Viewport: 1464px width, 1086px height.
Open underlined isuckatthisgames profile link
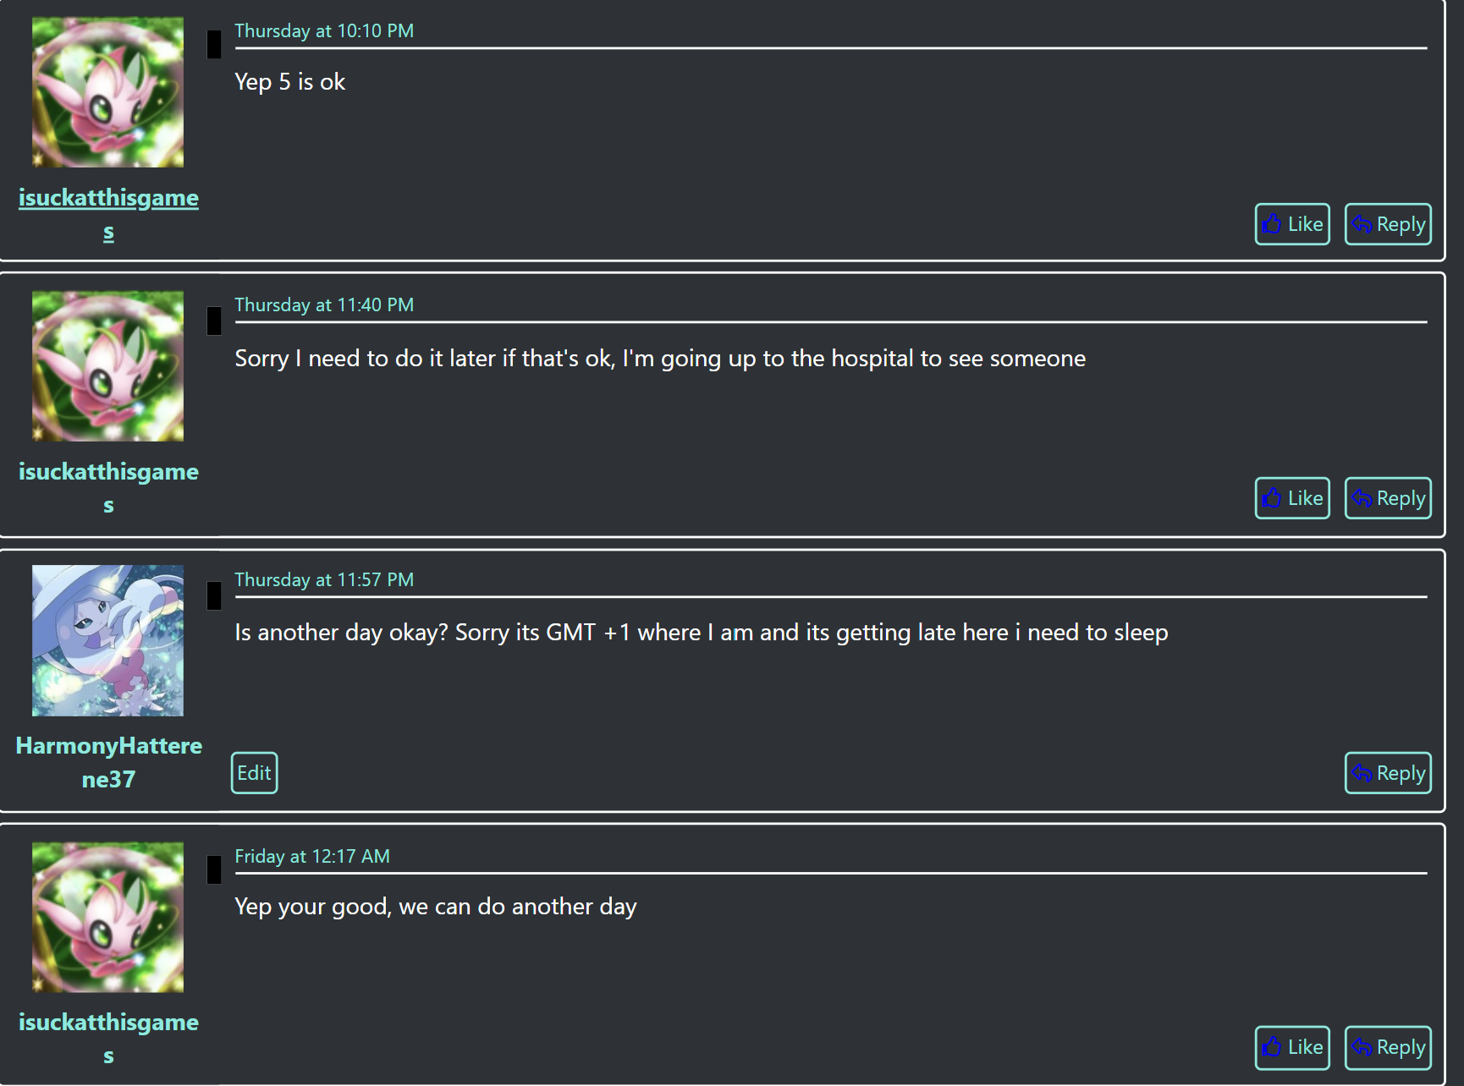point(108,199)
